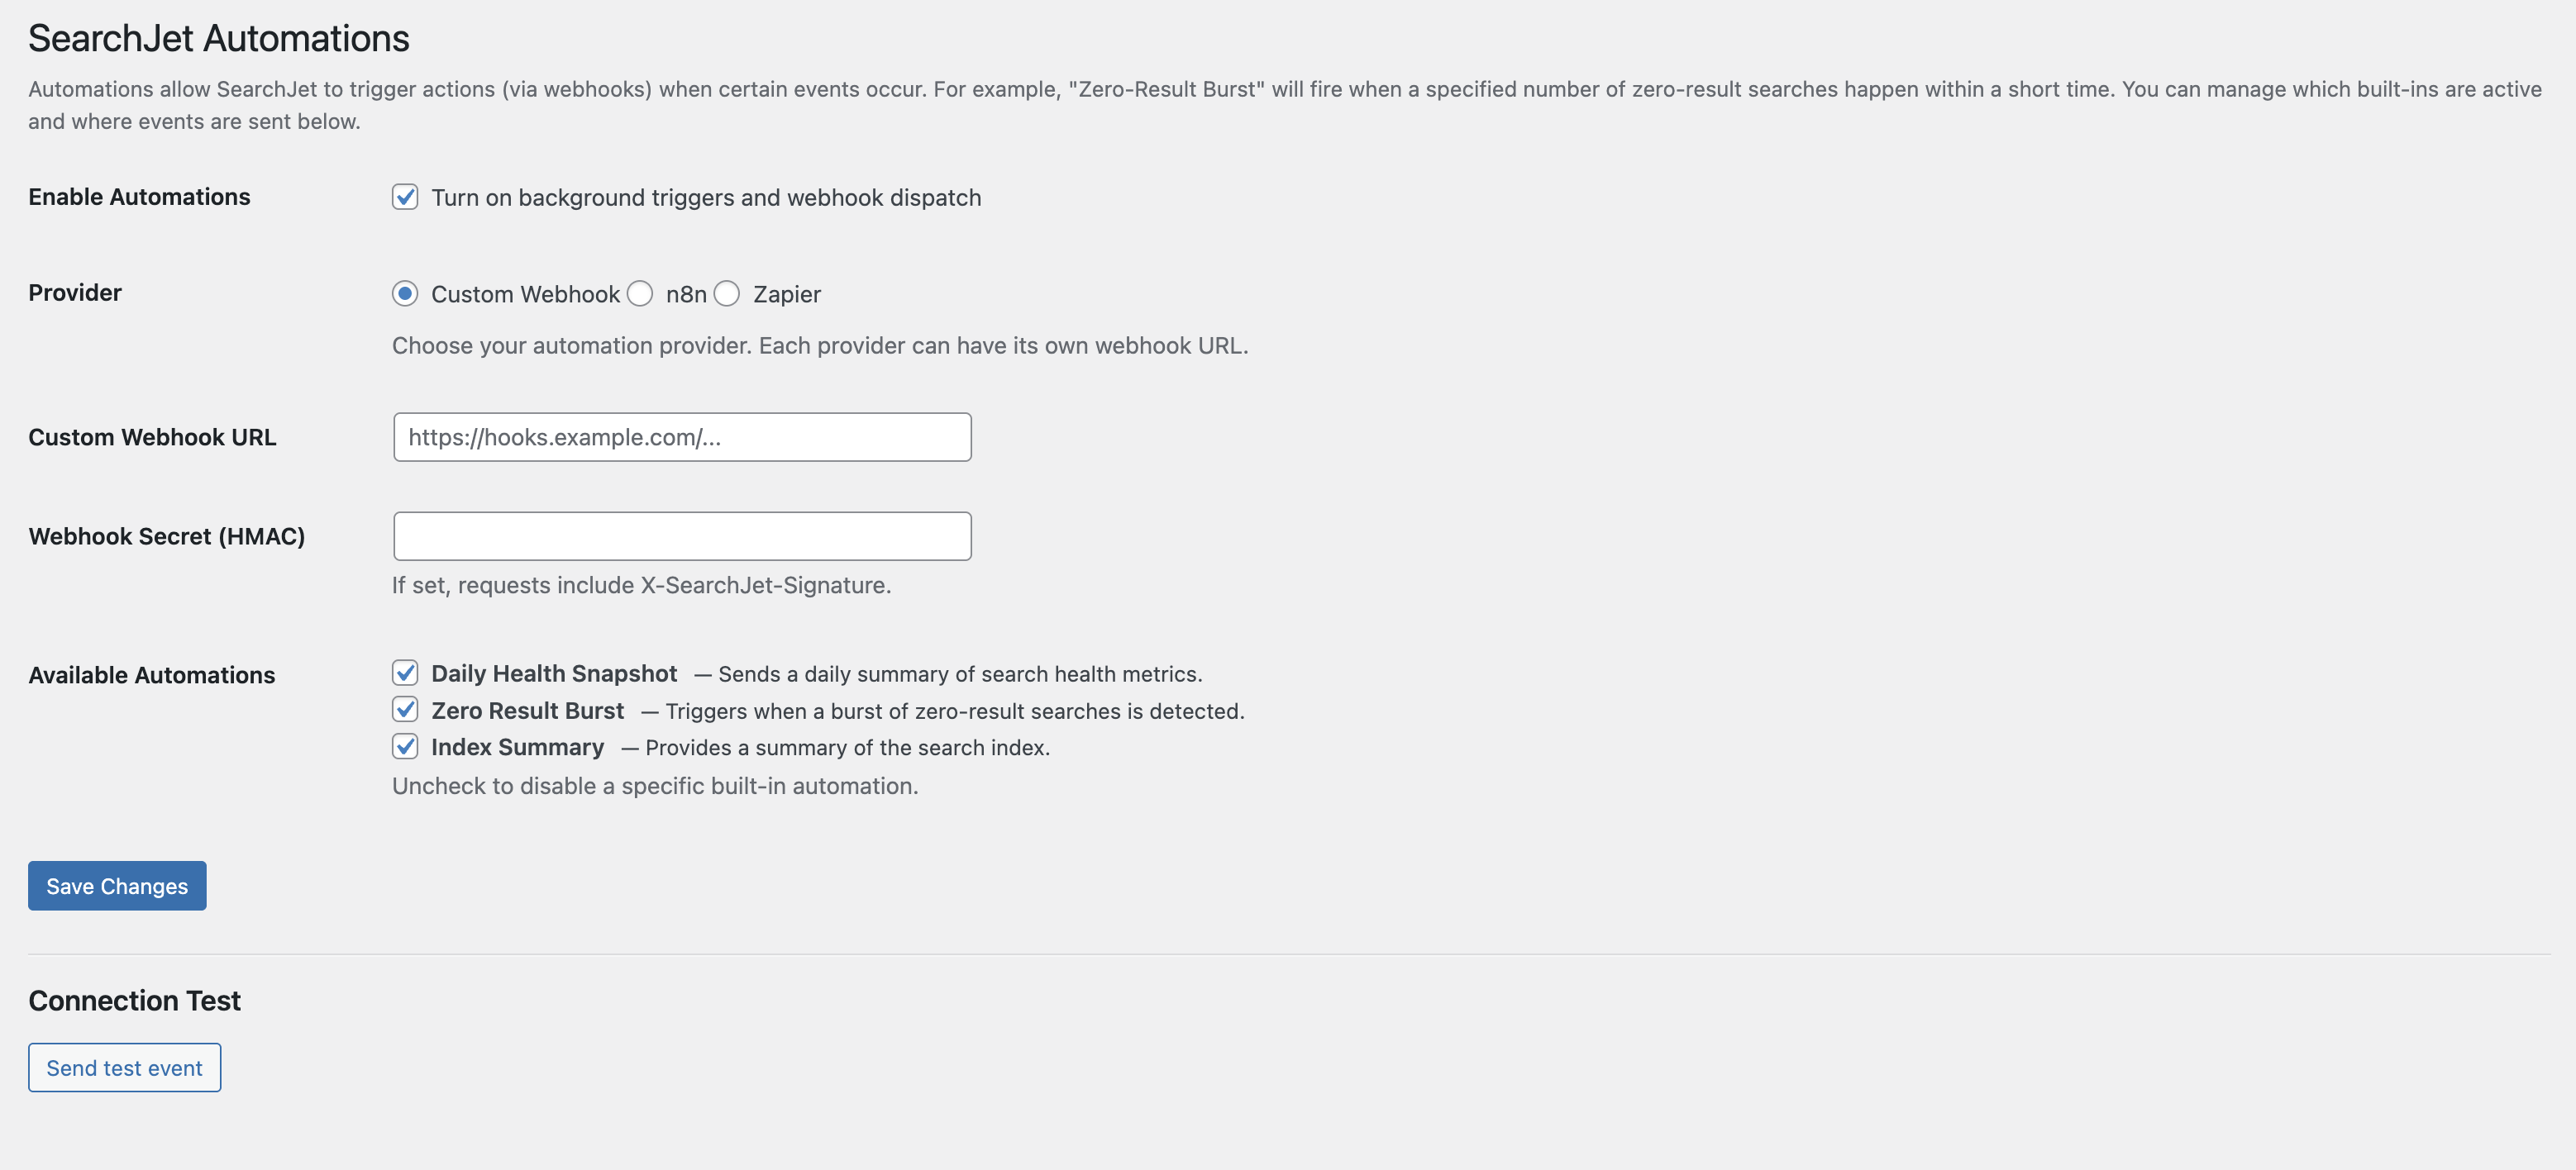Click the "Turn on background triggers" label text
The width and height of the screenshot is (2576, 1170).
click(x=705, y=197)
